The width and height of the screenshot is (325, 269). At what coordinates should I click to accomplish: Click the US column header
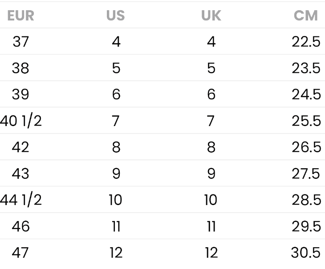116,16
